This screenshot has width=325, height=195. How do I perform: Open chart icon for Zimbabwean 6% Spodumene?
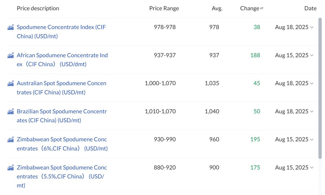(x=11, y=140)
